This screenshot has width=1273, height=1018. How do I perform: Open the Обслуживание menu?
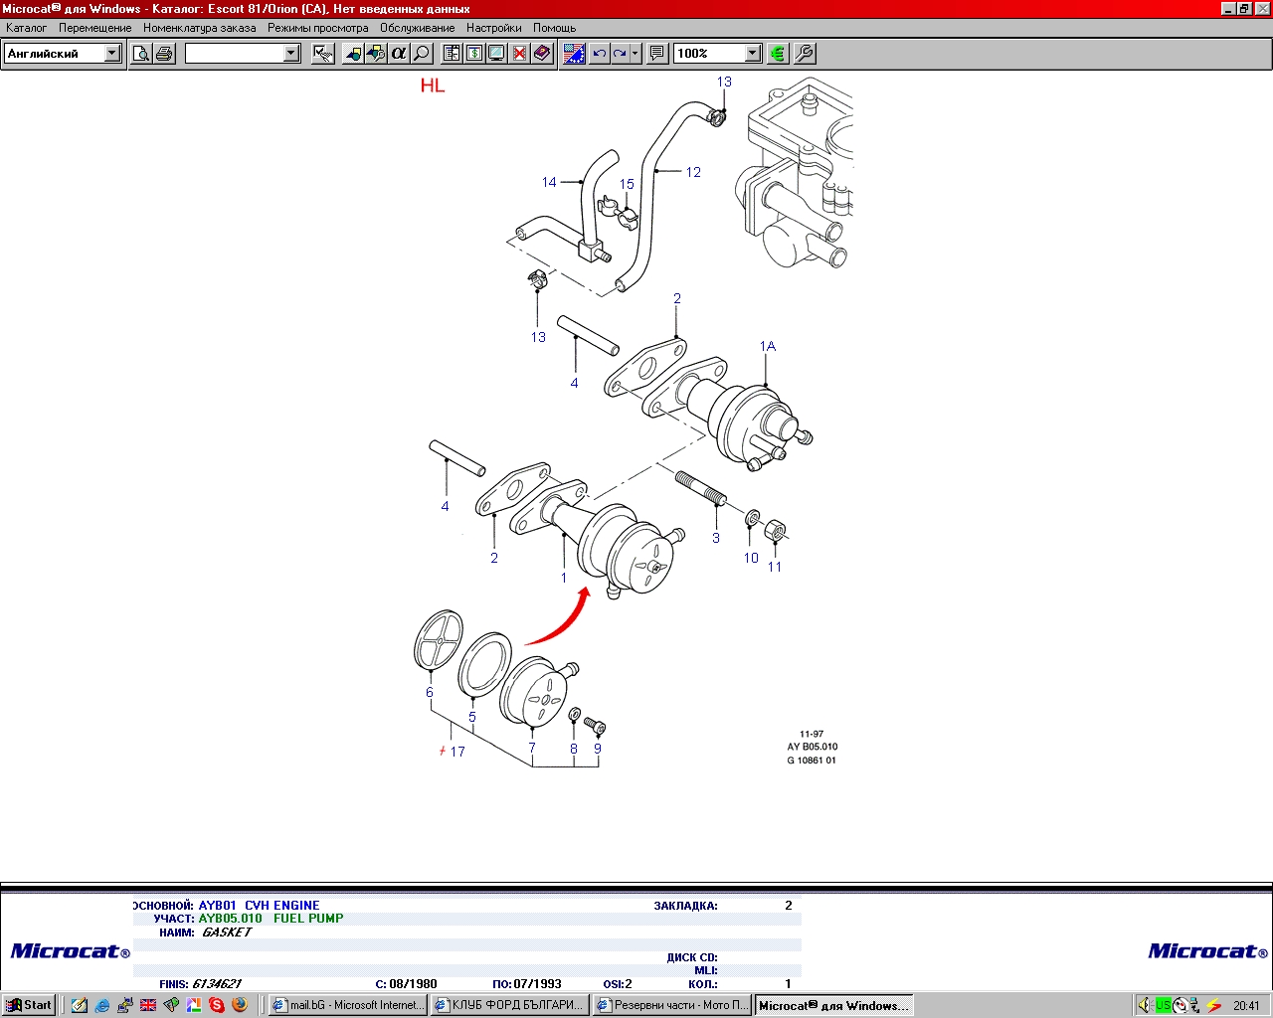417,28
